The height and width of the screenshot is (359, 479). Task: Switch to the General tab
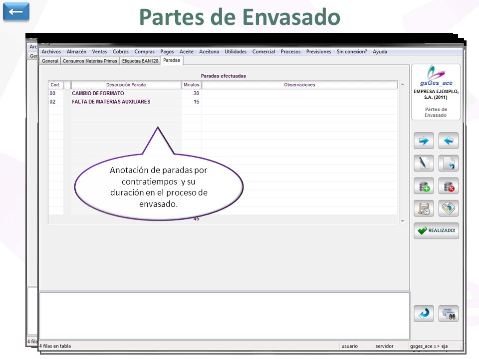[50, 61]
